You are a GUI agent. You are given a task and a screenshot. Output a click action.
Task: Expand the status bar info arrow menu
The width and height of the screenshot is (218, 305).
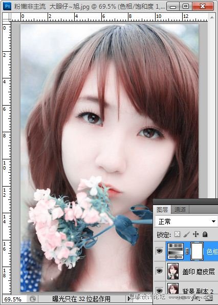click(129, 298)
